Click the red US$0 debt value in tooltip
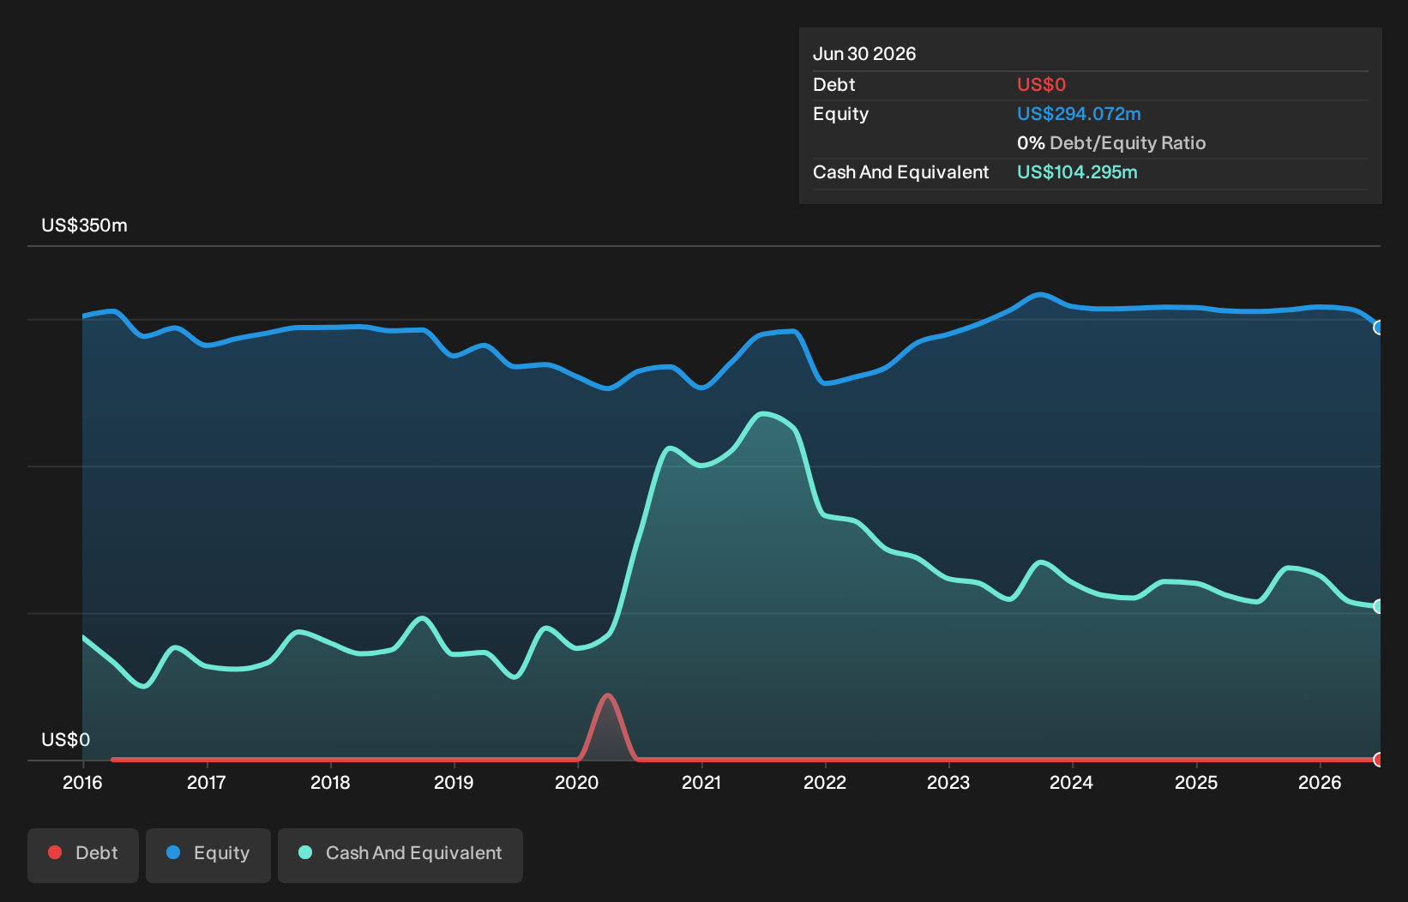Screen dimensions: 1408x902 click(x=1041, y=85)
